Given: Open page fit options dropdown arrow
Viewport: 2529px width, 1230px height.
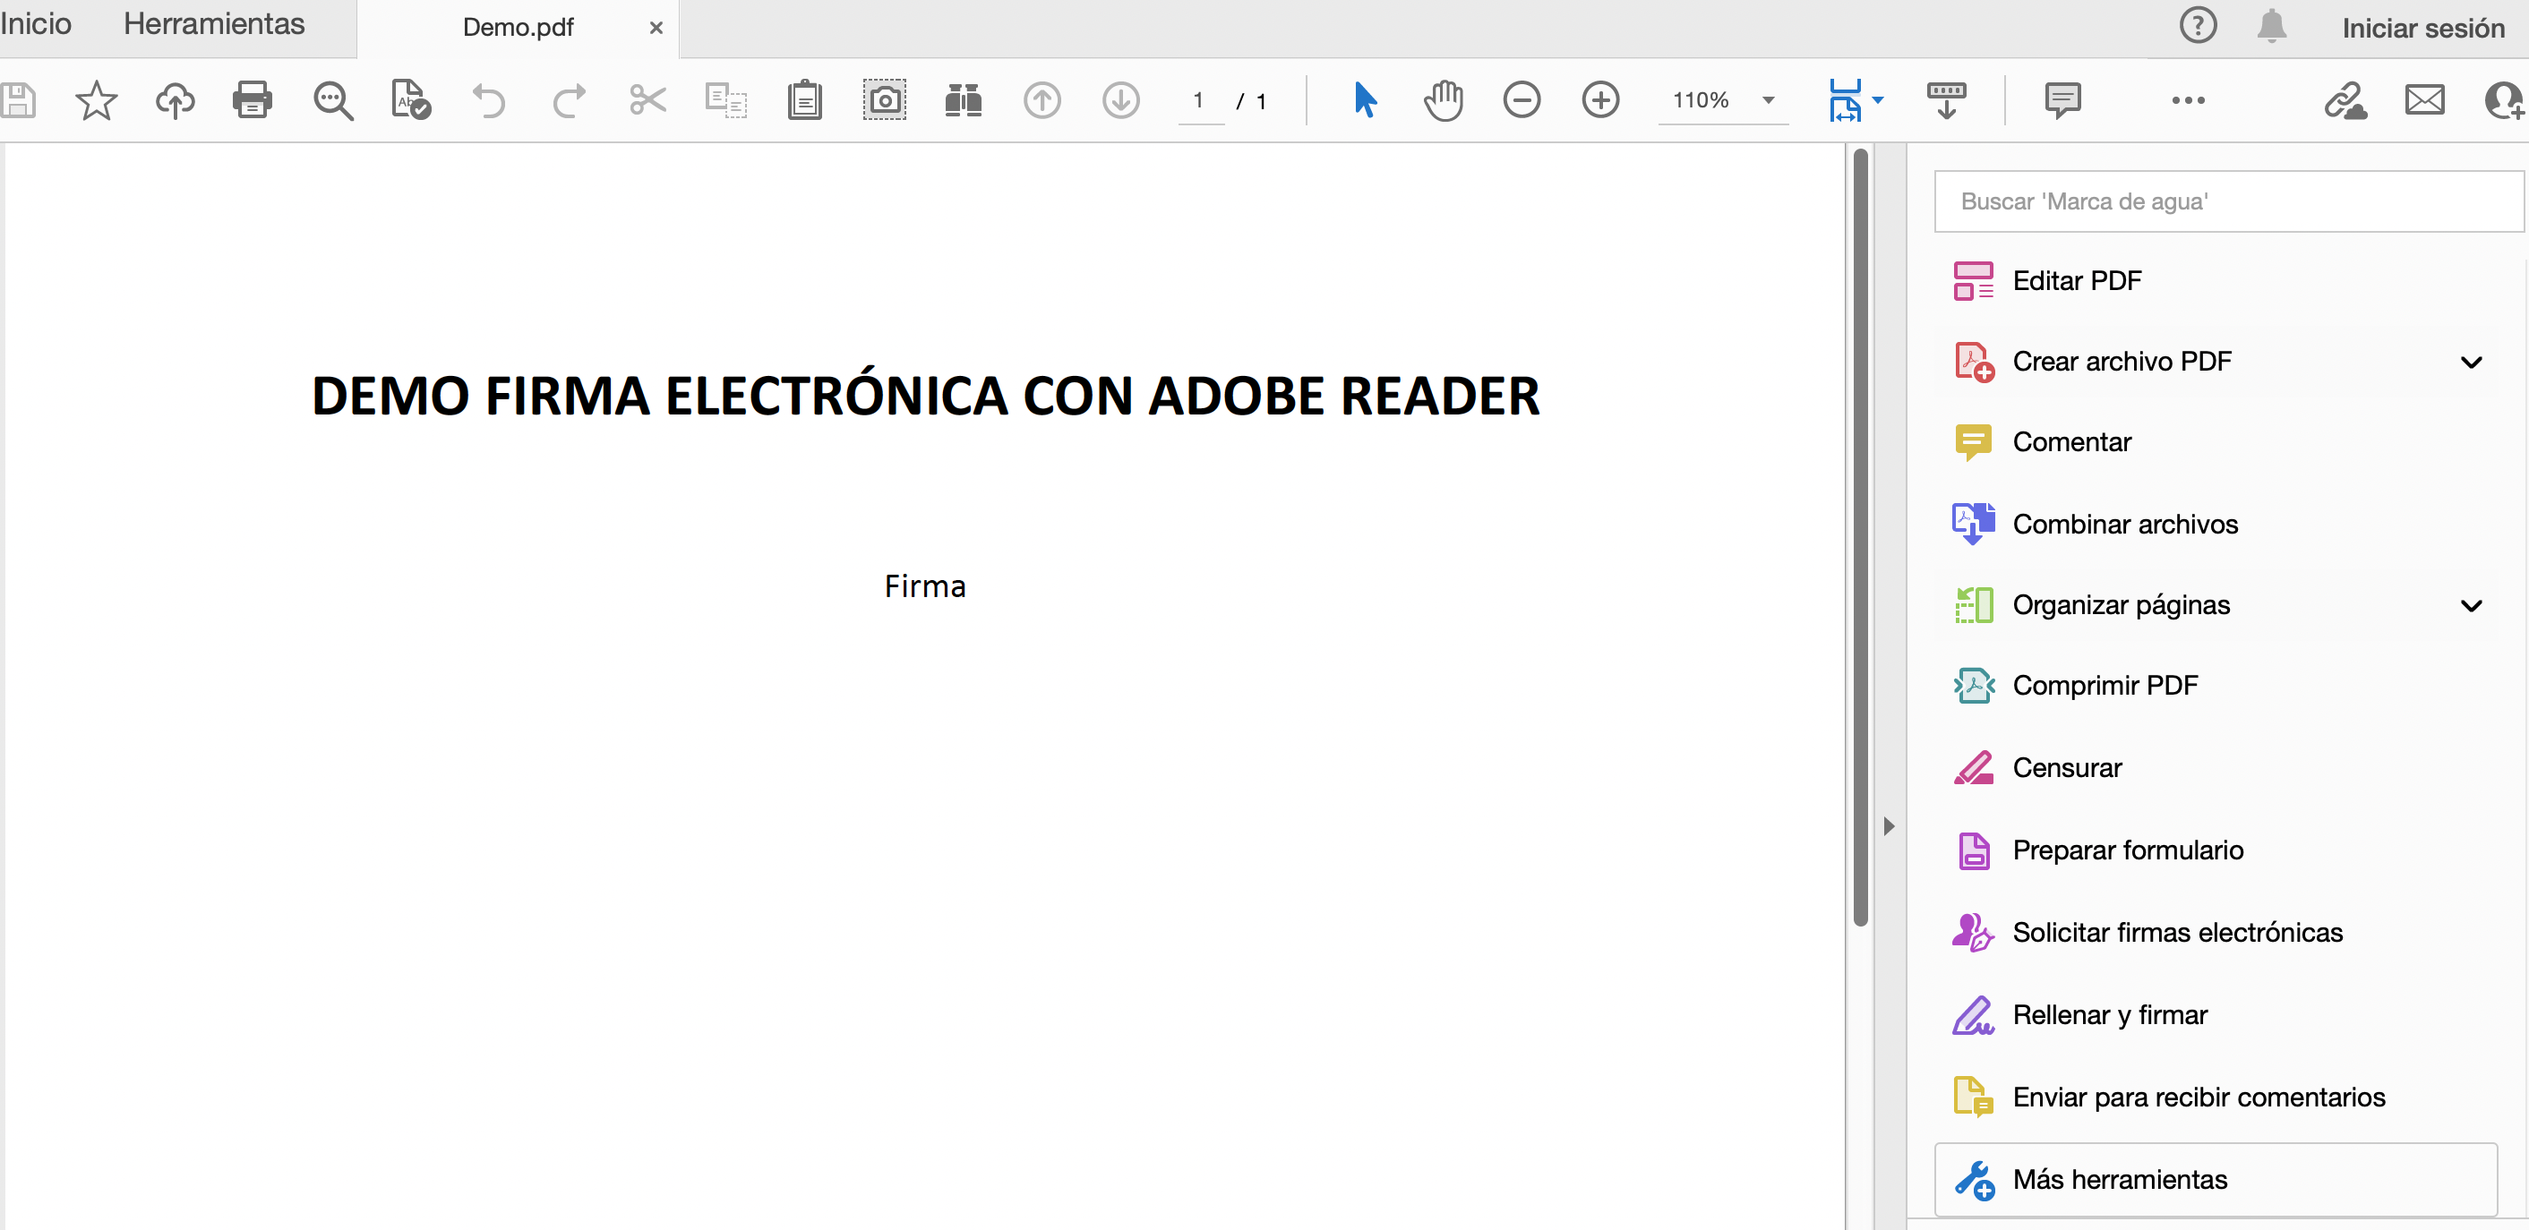Looking at the screenshot, I should coord(1878,100).
